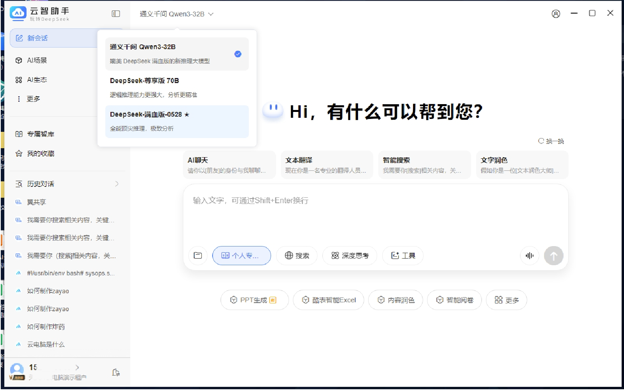624x390 pixels.
Task: Select DeepSeek-尊享版 70B model option
Action: point(177,87)
